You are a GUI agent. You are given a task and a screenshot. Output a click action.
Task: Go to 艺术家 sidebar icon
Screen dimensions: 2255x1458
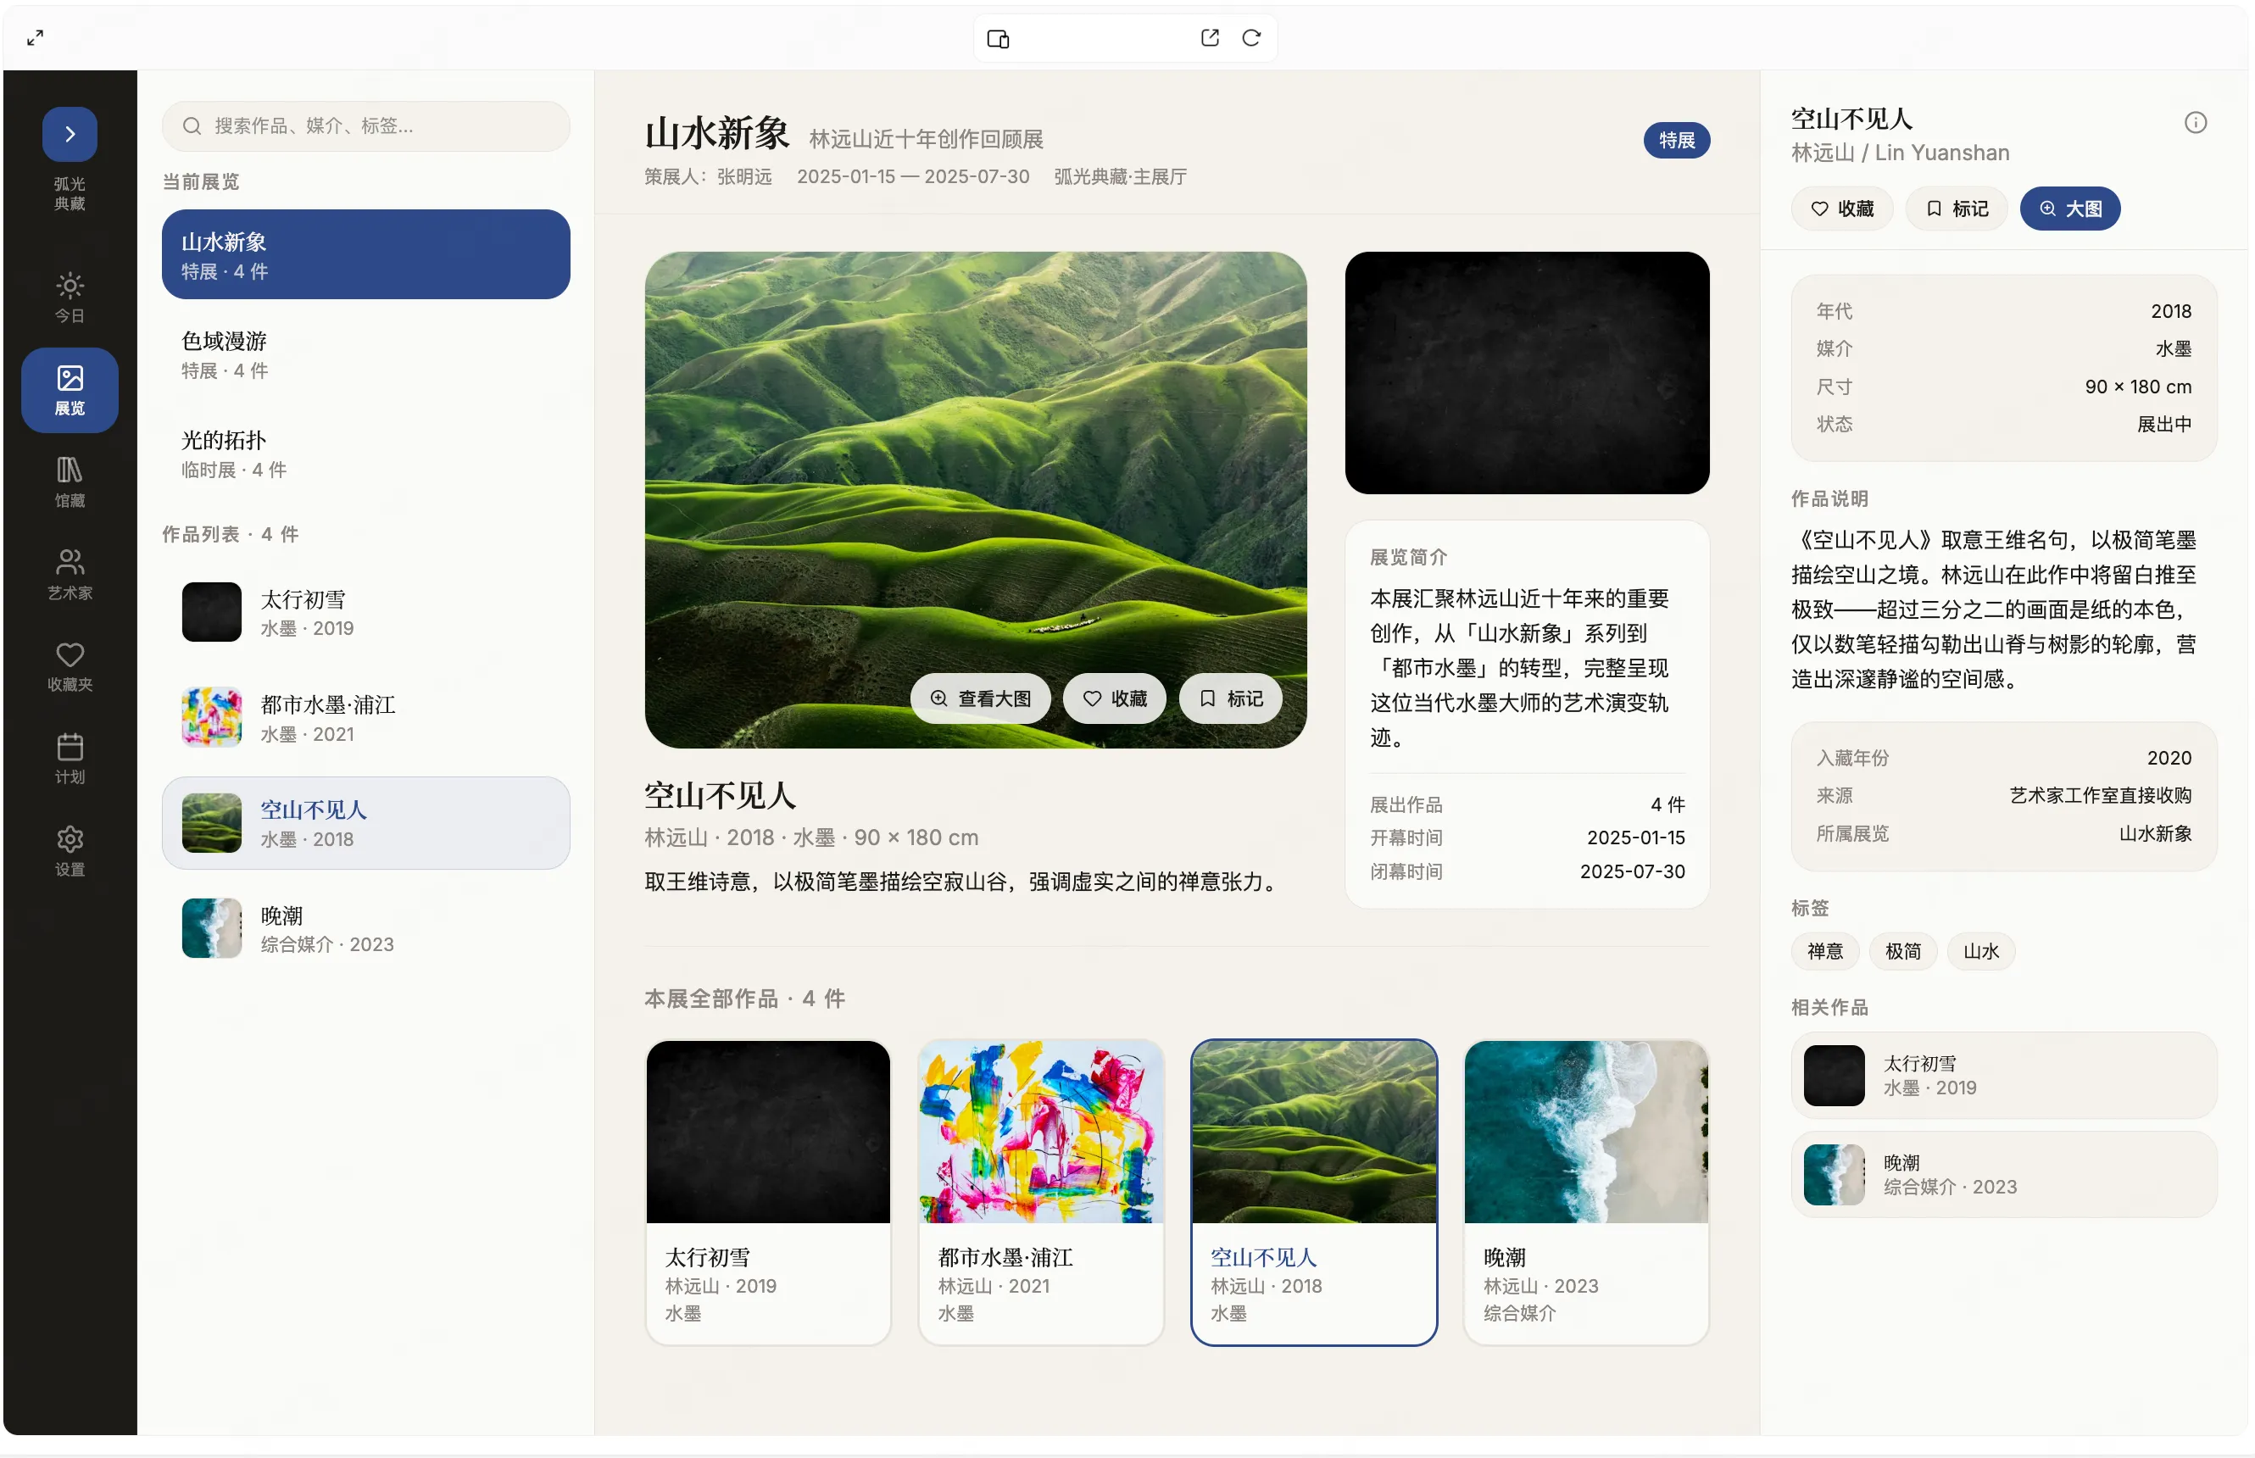pyautogui.click(x=70, y=575)
